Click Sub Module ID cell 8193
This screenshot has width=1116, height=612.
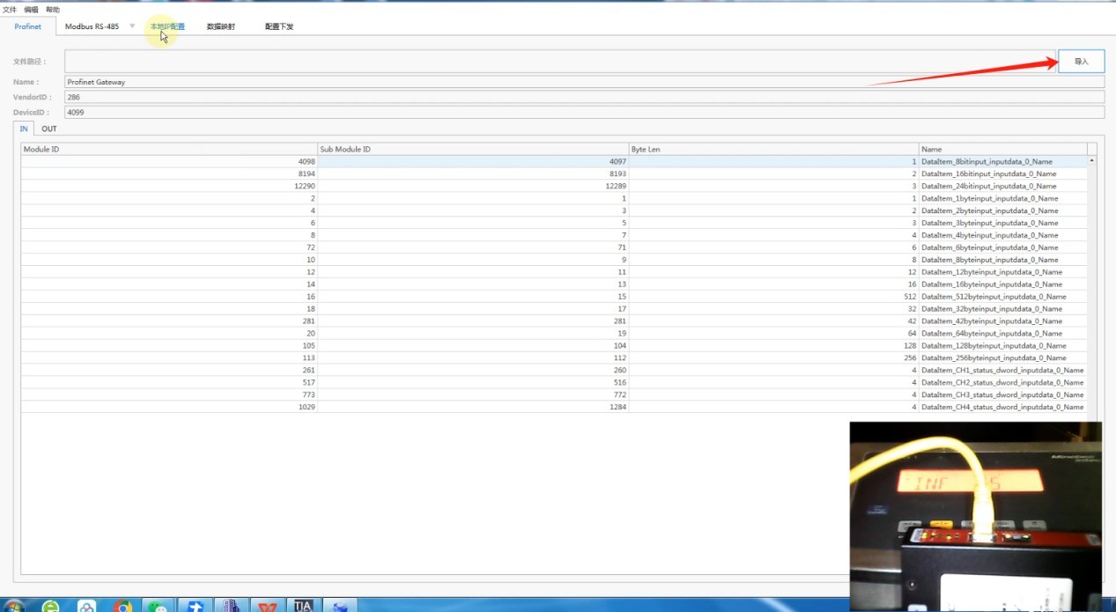click(x=473, y=173)
